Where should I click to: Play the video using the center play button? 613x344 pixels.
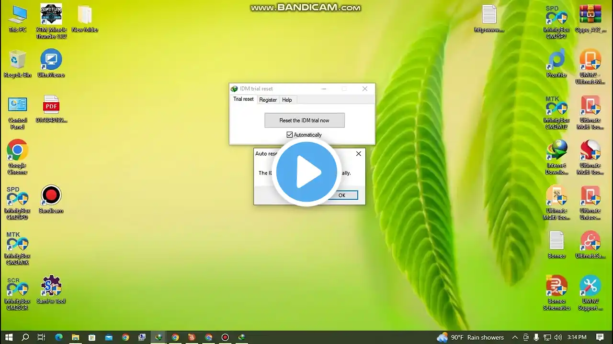point(306,172)
